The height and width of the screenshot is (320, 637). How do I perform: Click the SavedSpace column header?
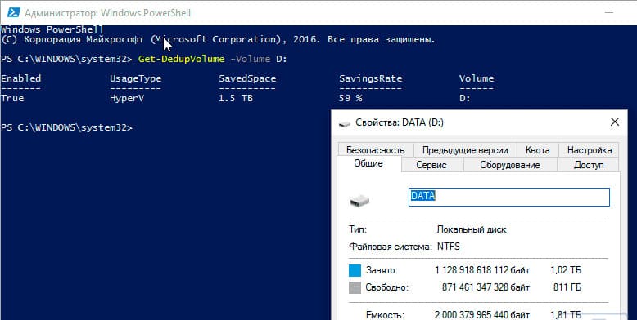tap(247, 78)
